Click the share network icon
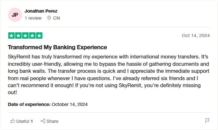The width and height of the screenshot is (218, 130). [x=43, y=121]
